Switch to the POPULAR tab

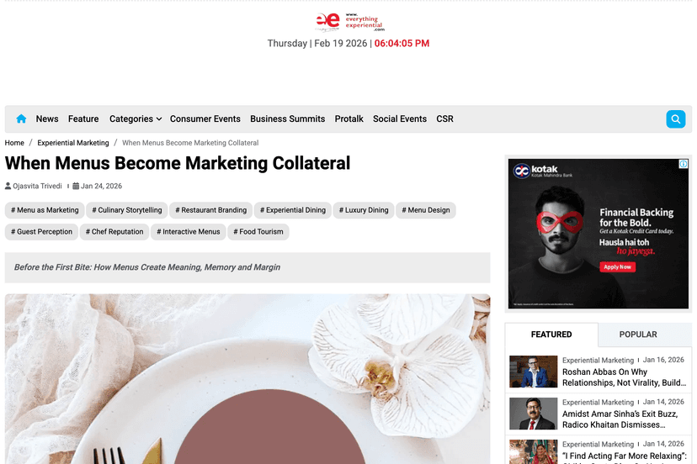coord(638,335)
